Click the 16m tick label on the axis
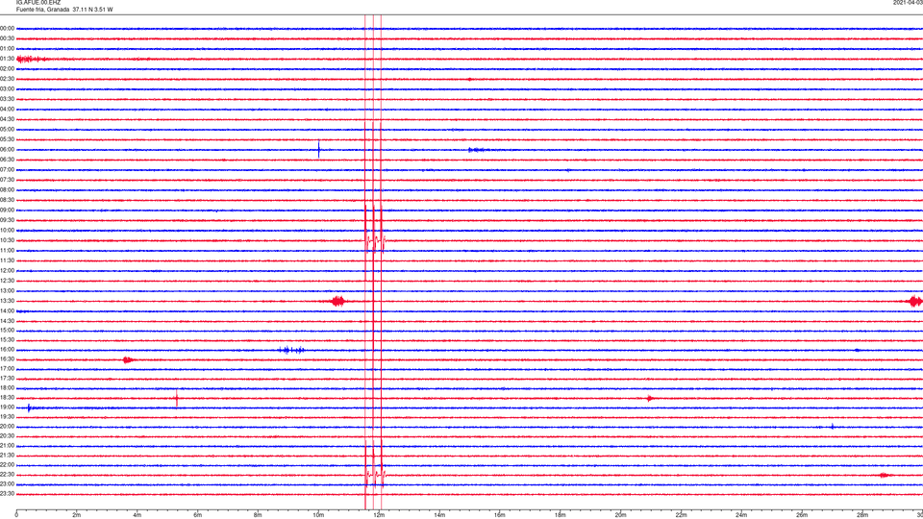Image resolution: width=923 pixels, height=519 pixels. point(500,515)
